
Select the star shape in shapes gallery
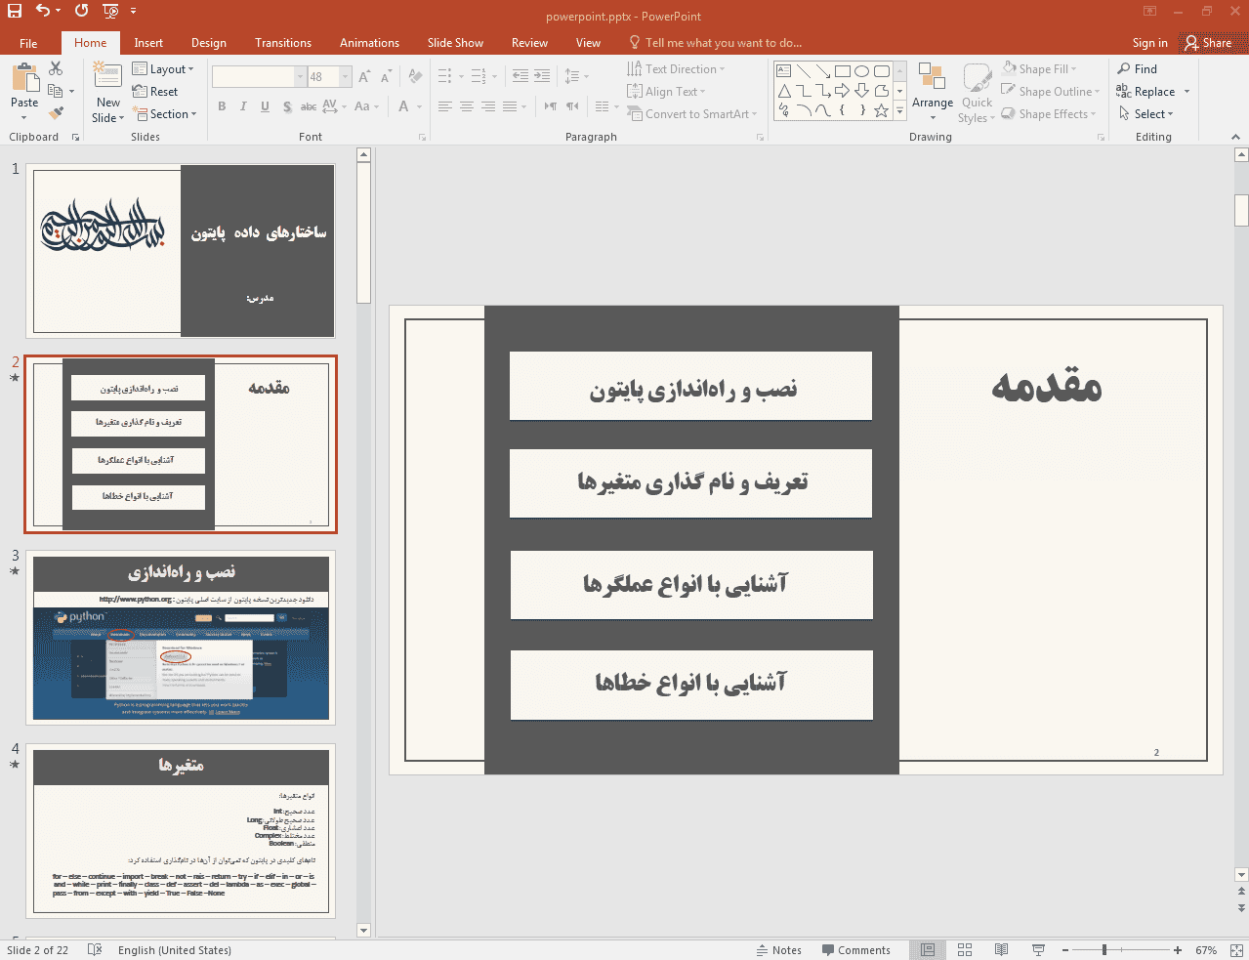tap(881, 110)
